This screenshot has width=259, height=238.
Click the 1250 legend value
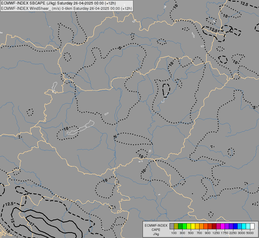tap(216, 233)
